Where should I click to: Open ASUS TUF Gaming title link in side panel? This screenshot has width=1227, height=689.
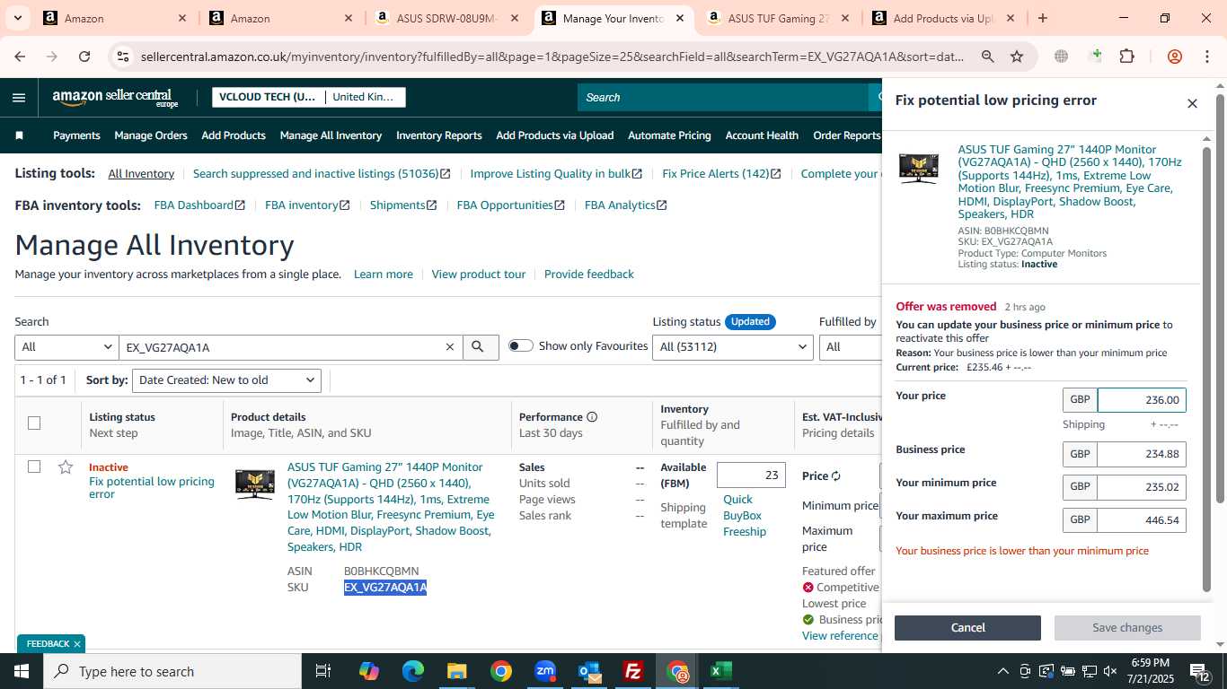pyautogui.click(x=1070, y=182)
